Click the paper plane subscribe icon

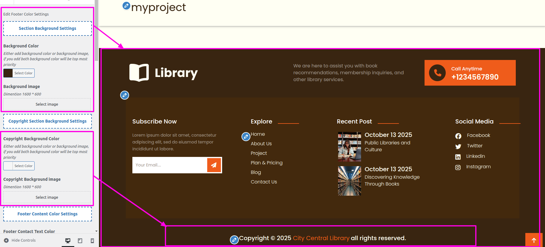pyautogui.click(x=214, y=165)
